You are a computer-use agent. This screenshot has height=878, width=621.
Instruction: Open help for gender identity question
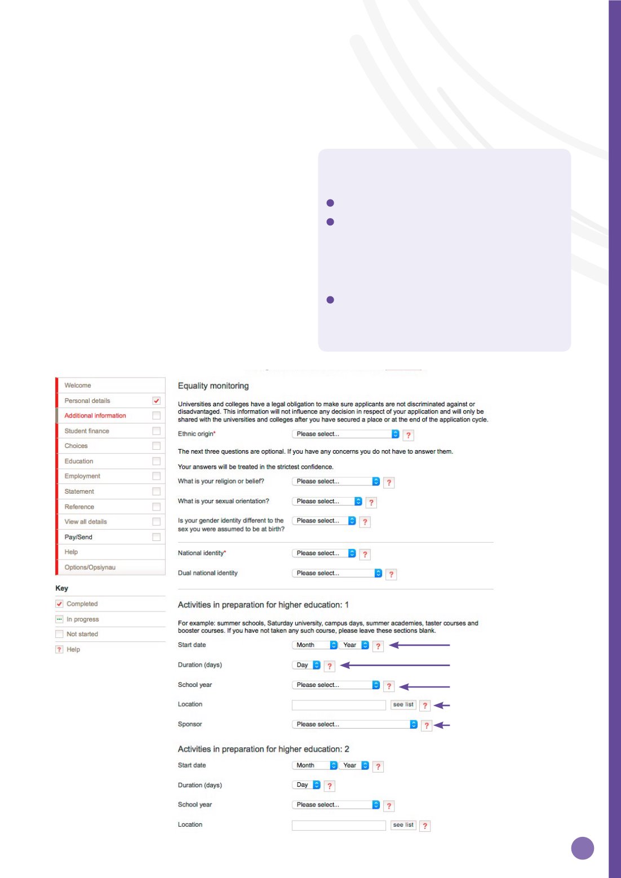point(365,522)
